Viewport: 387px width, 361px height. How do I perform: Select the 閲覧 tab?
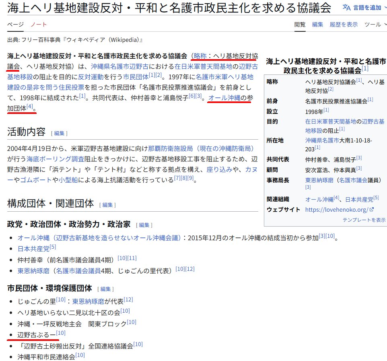coord(300,25)
